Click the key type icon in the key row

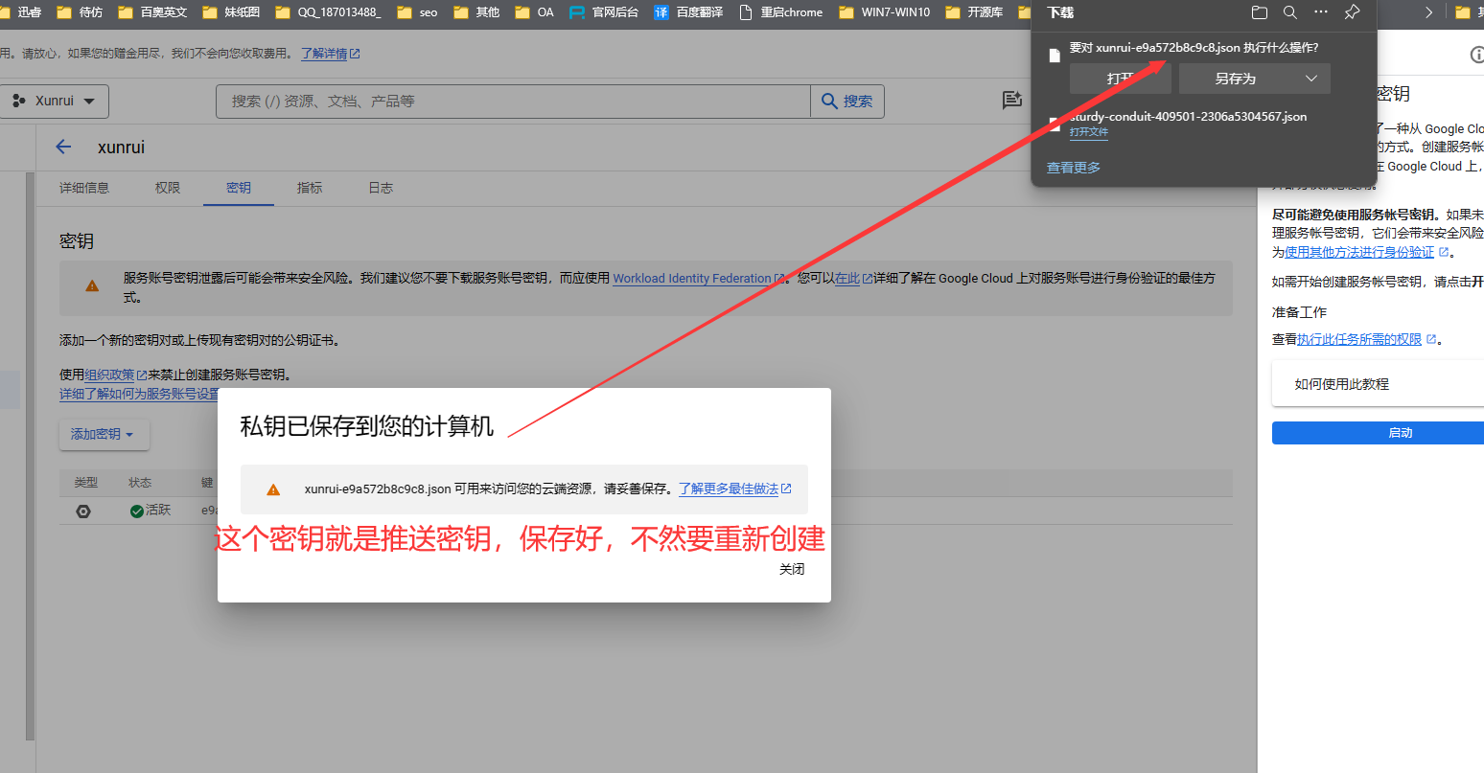click(83, 512)
